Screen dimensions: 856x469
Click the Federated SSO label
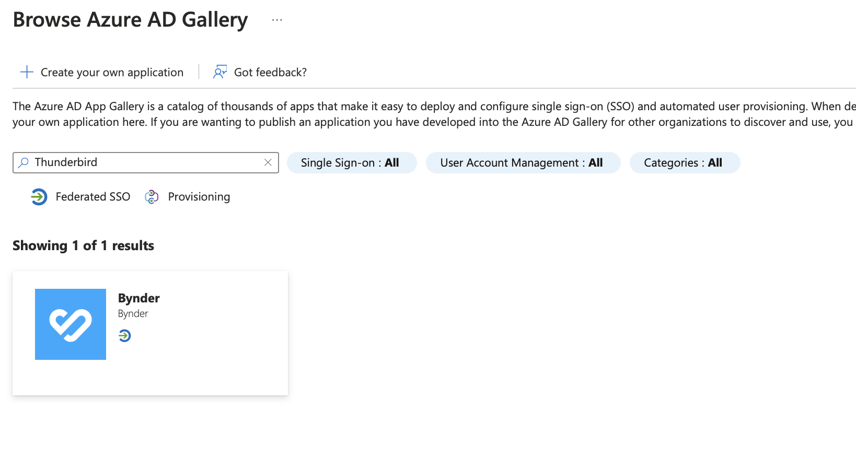(93, 197)
